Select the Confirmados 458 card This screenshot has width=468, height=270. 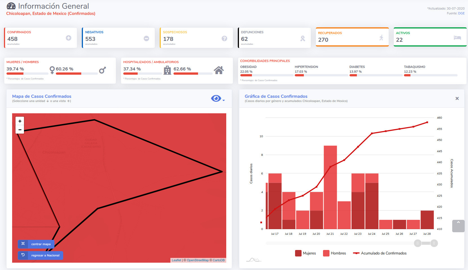tap(41, 38)
